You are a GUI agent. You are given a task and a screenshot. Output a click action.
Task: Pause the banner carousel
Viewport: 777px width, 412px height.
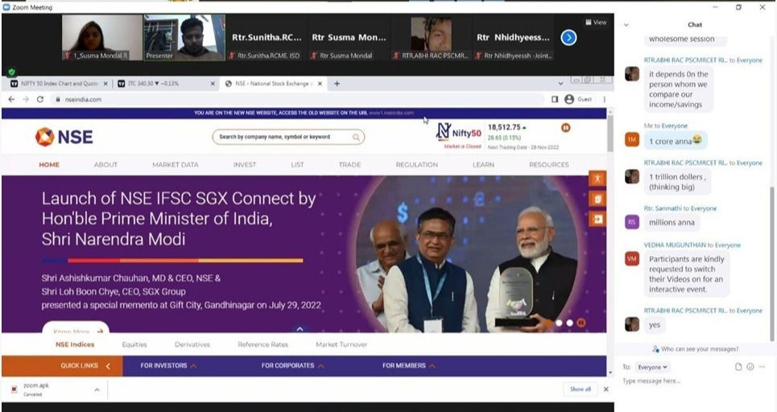(581, 323)
